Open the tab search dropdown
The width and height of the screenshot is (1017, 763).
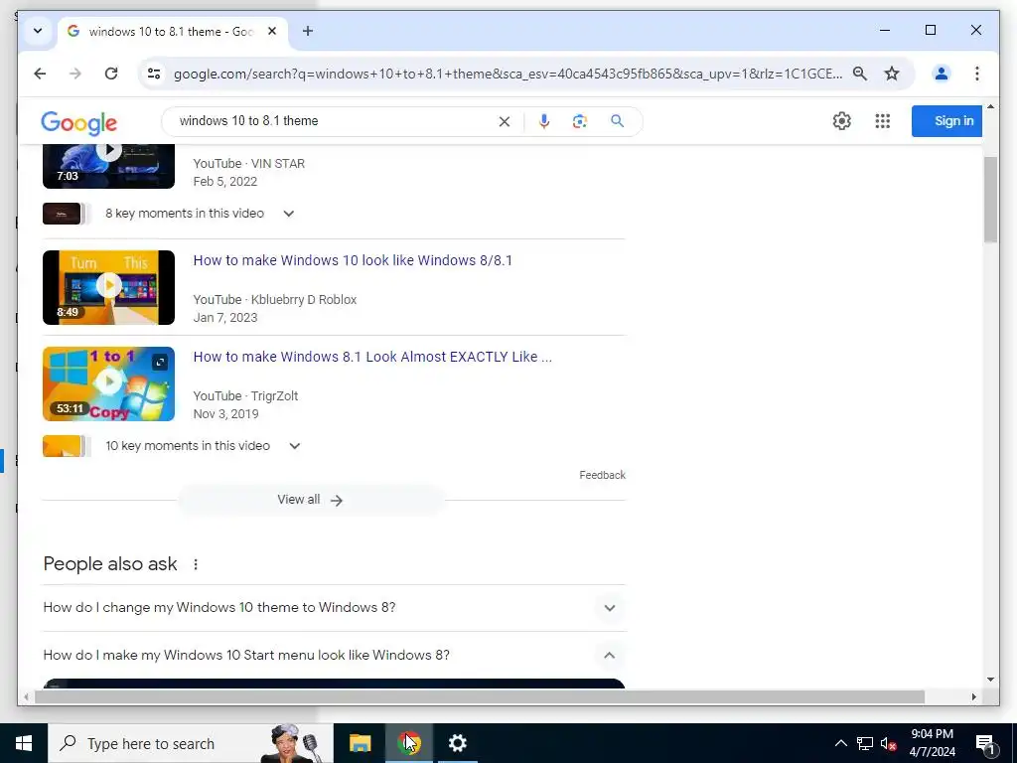tap(38, 31)
